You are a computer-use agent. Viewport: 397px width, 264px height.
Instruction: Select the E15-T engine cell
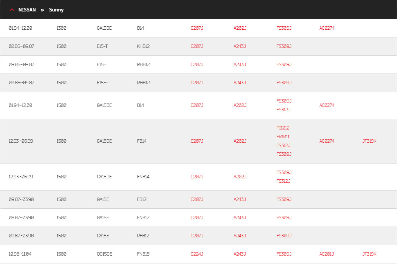[x=102, y=46]
